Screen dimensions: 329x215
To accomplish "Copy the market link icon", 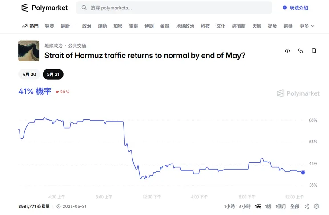I will [301, 51].
